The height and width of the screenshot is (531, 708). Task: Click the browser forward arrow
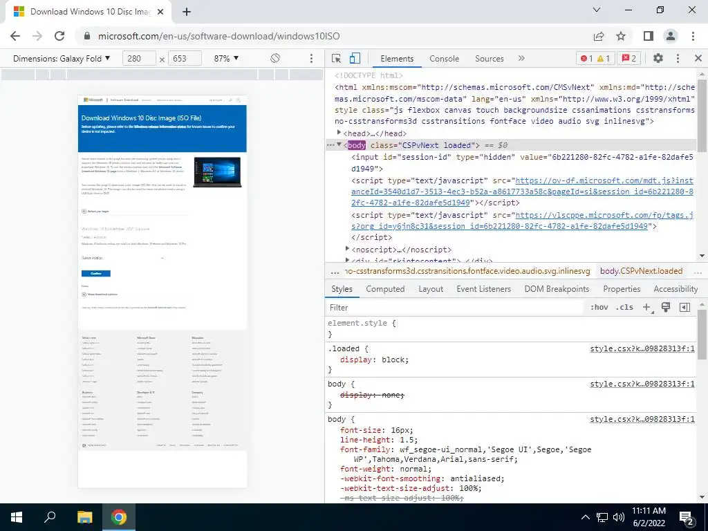(x=37, y=36)
